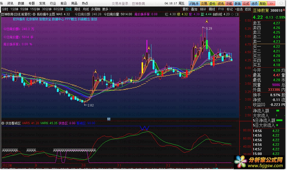287x170 pixels.
Task: Open the 画线 drawing tool
Action: (x=212, y=9)
